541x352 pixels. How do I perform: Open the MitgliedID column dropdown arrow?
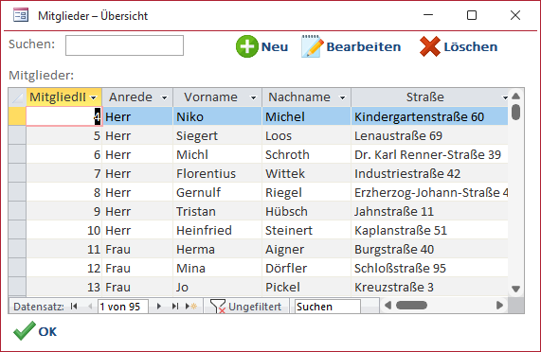pyautogui.click(x=94, y=97)
